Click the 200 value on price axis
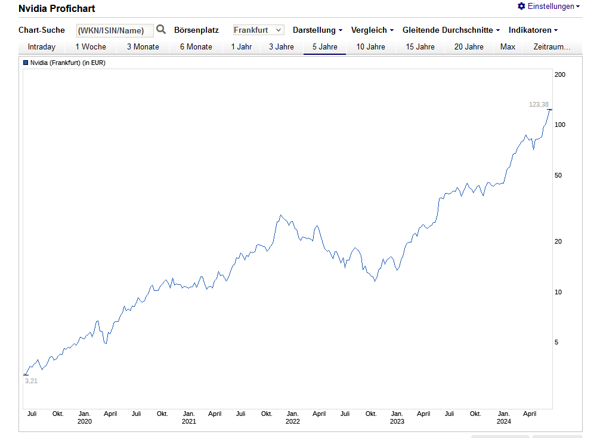The width and height of the screenshot is (597, 438). [x=559, y=74]
